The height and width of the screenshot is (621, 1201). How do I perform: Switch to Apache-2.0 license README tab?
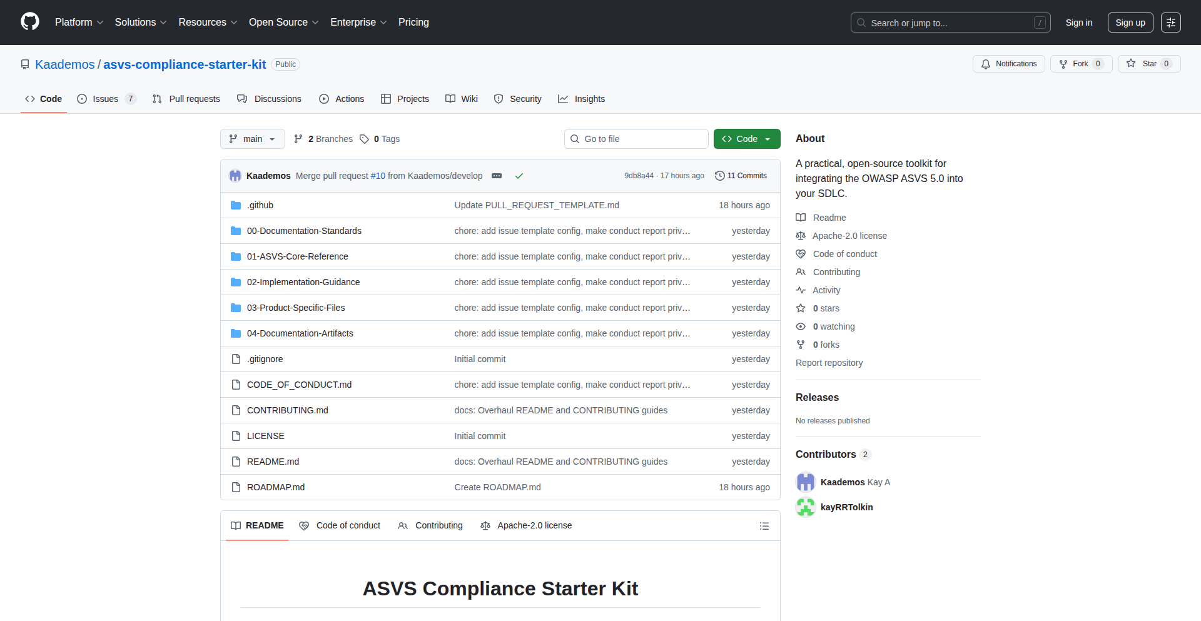coord(526,526)
